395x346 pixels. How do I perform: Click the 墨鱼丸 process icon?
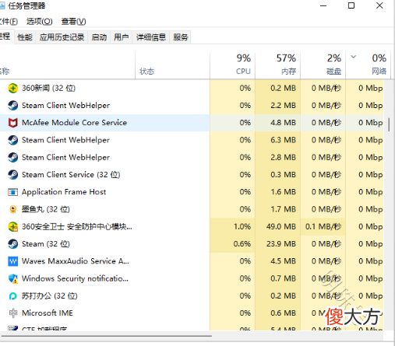point(12,209)
